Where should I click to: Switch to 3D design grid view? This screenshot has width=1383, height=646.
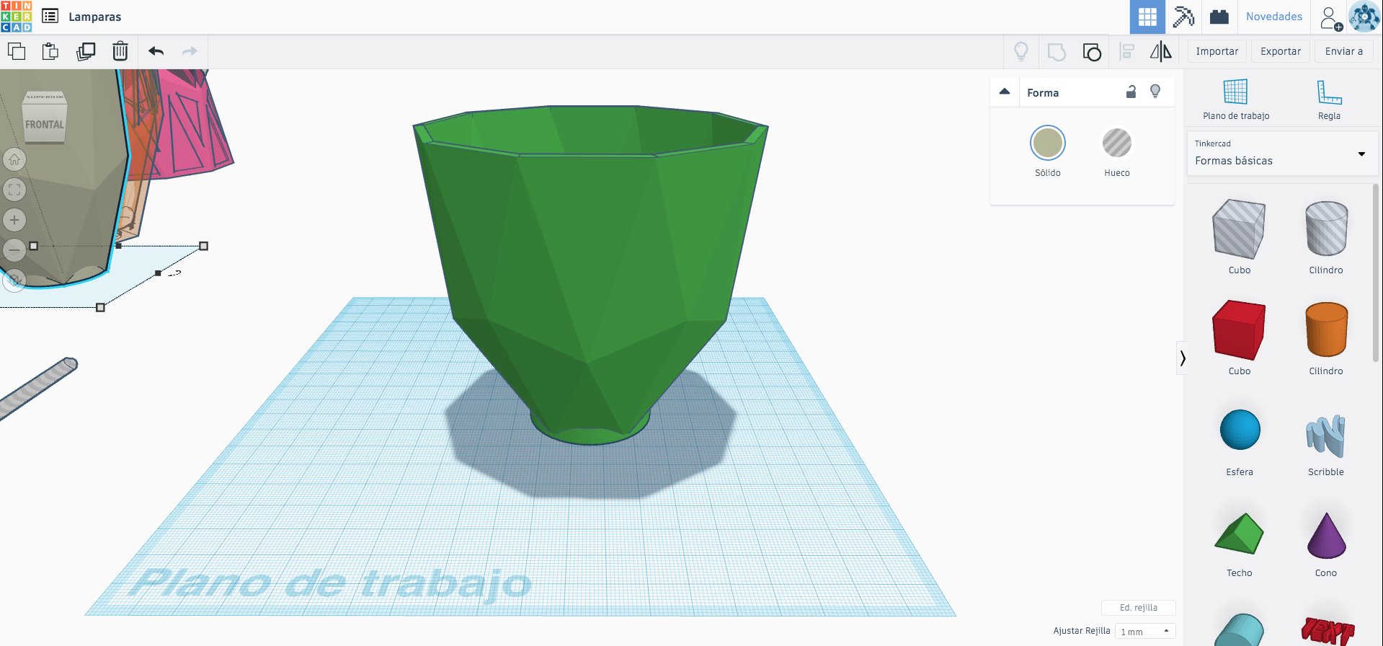click(x=1147, y=17)
